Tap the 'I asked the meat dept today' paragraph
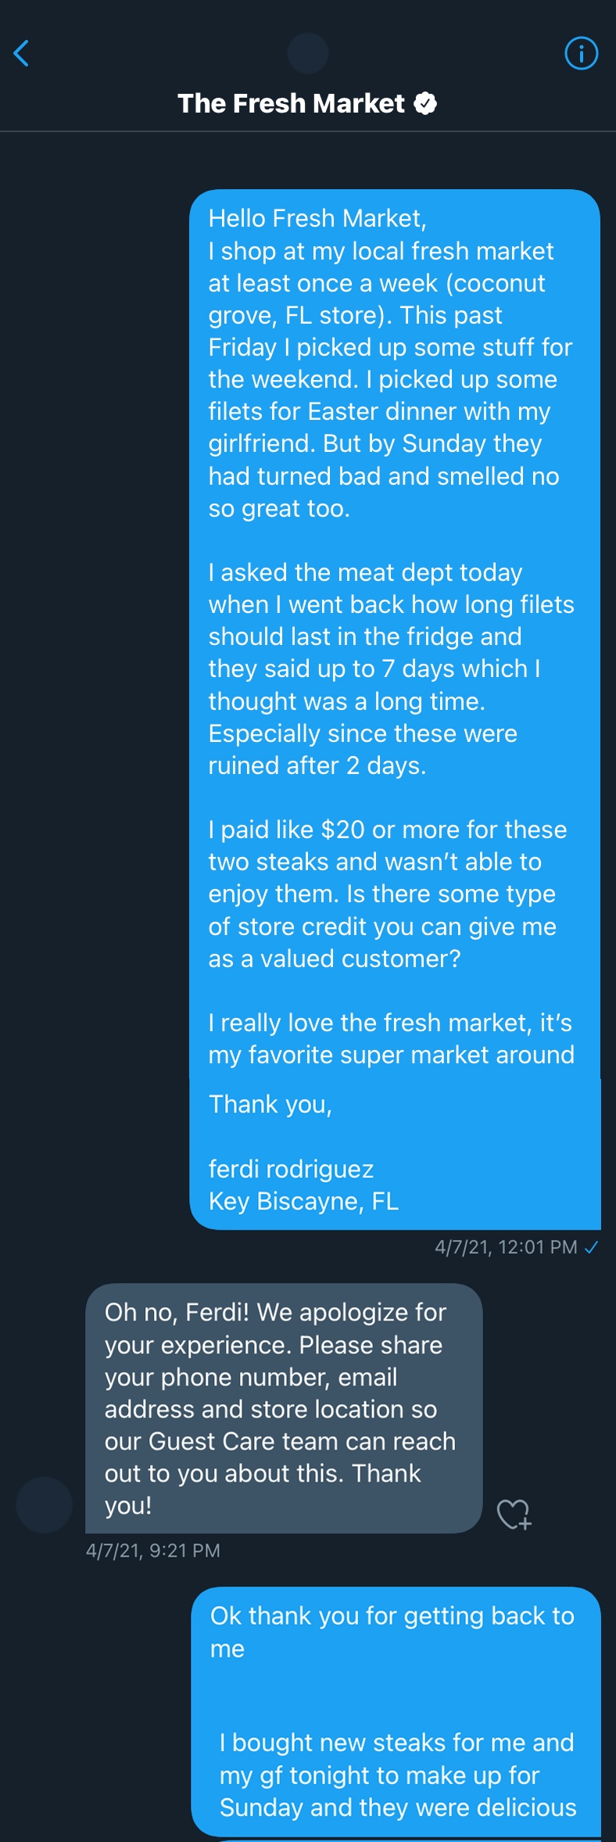 coord(391,668)
